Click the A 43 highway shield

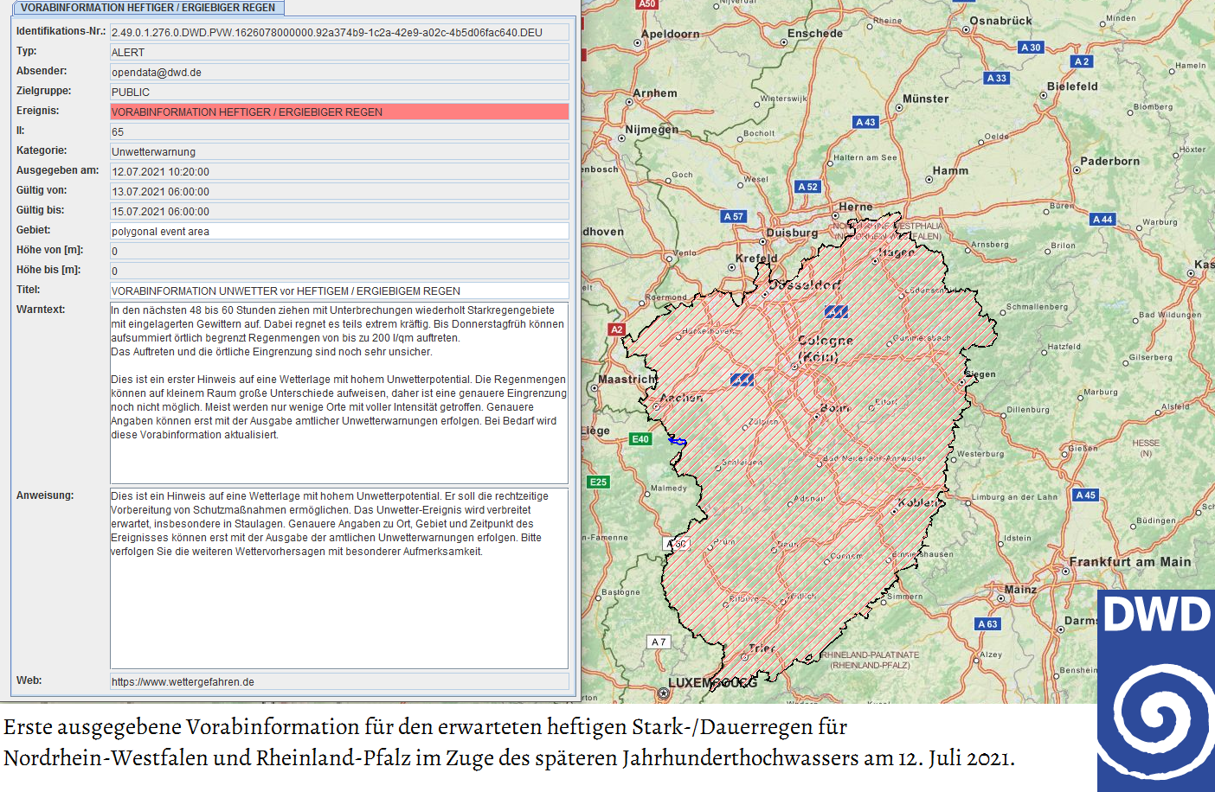865,122
